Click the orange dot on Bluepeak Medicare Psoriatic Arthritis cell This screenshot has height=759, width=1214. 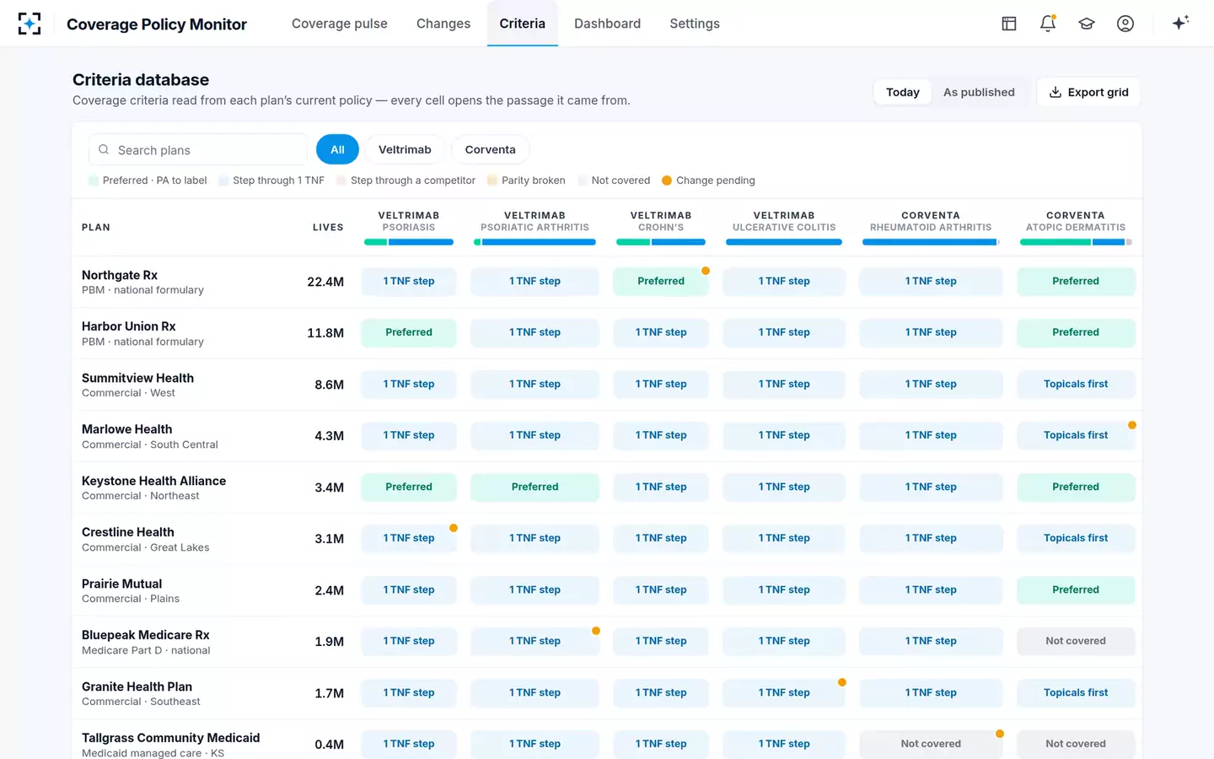pos(596,631)
